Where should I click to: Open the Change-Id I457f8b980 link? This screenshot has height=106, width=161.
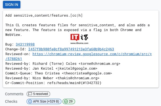(x=71, y=49)
